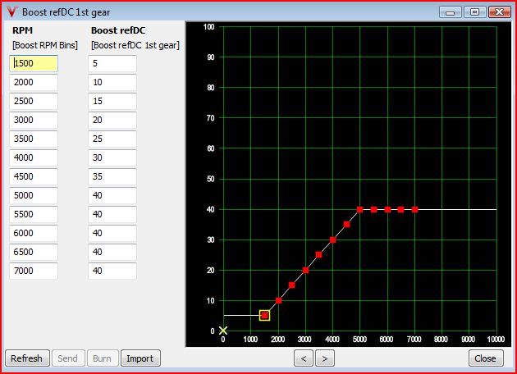Select the highlighted graph point at 1500 RPM
This screenshot has height=374, width=517.
coord(264,315)
